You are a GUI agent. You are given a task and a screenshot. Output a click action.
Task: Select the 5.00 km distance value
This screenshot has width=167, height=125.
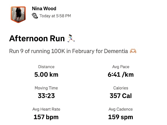[x=46, y=74]
